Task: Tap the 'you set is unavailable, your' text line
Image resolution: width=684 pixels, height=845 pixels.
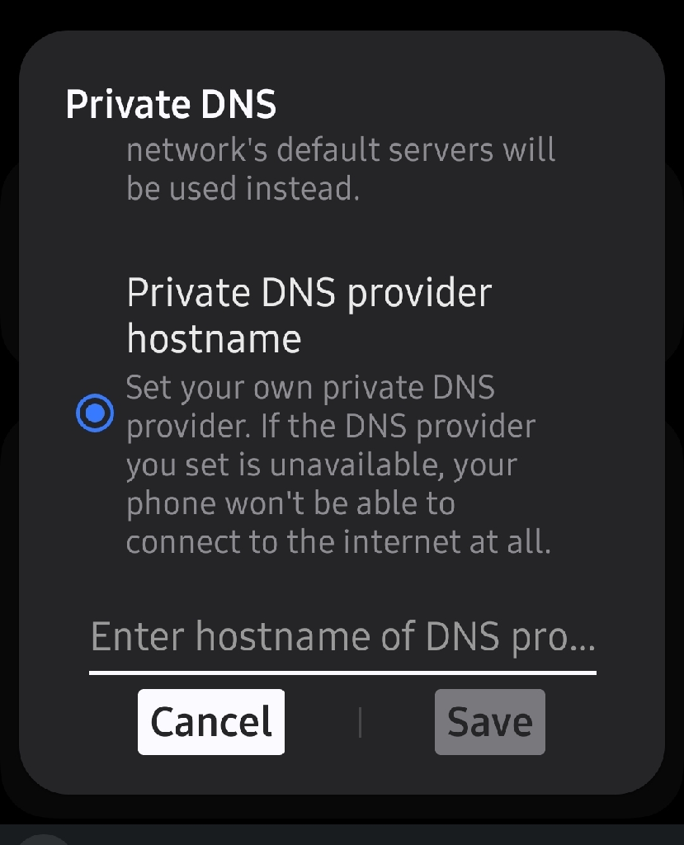Action: [x=322, y=465]
